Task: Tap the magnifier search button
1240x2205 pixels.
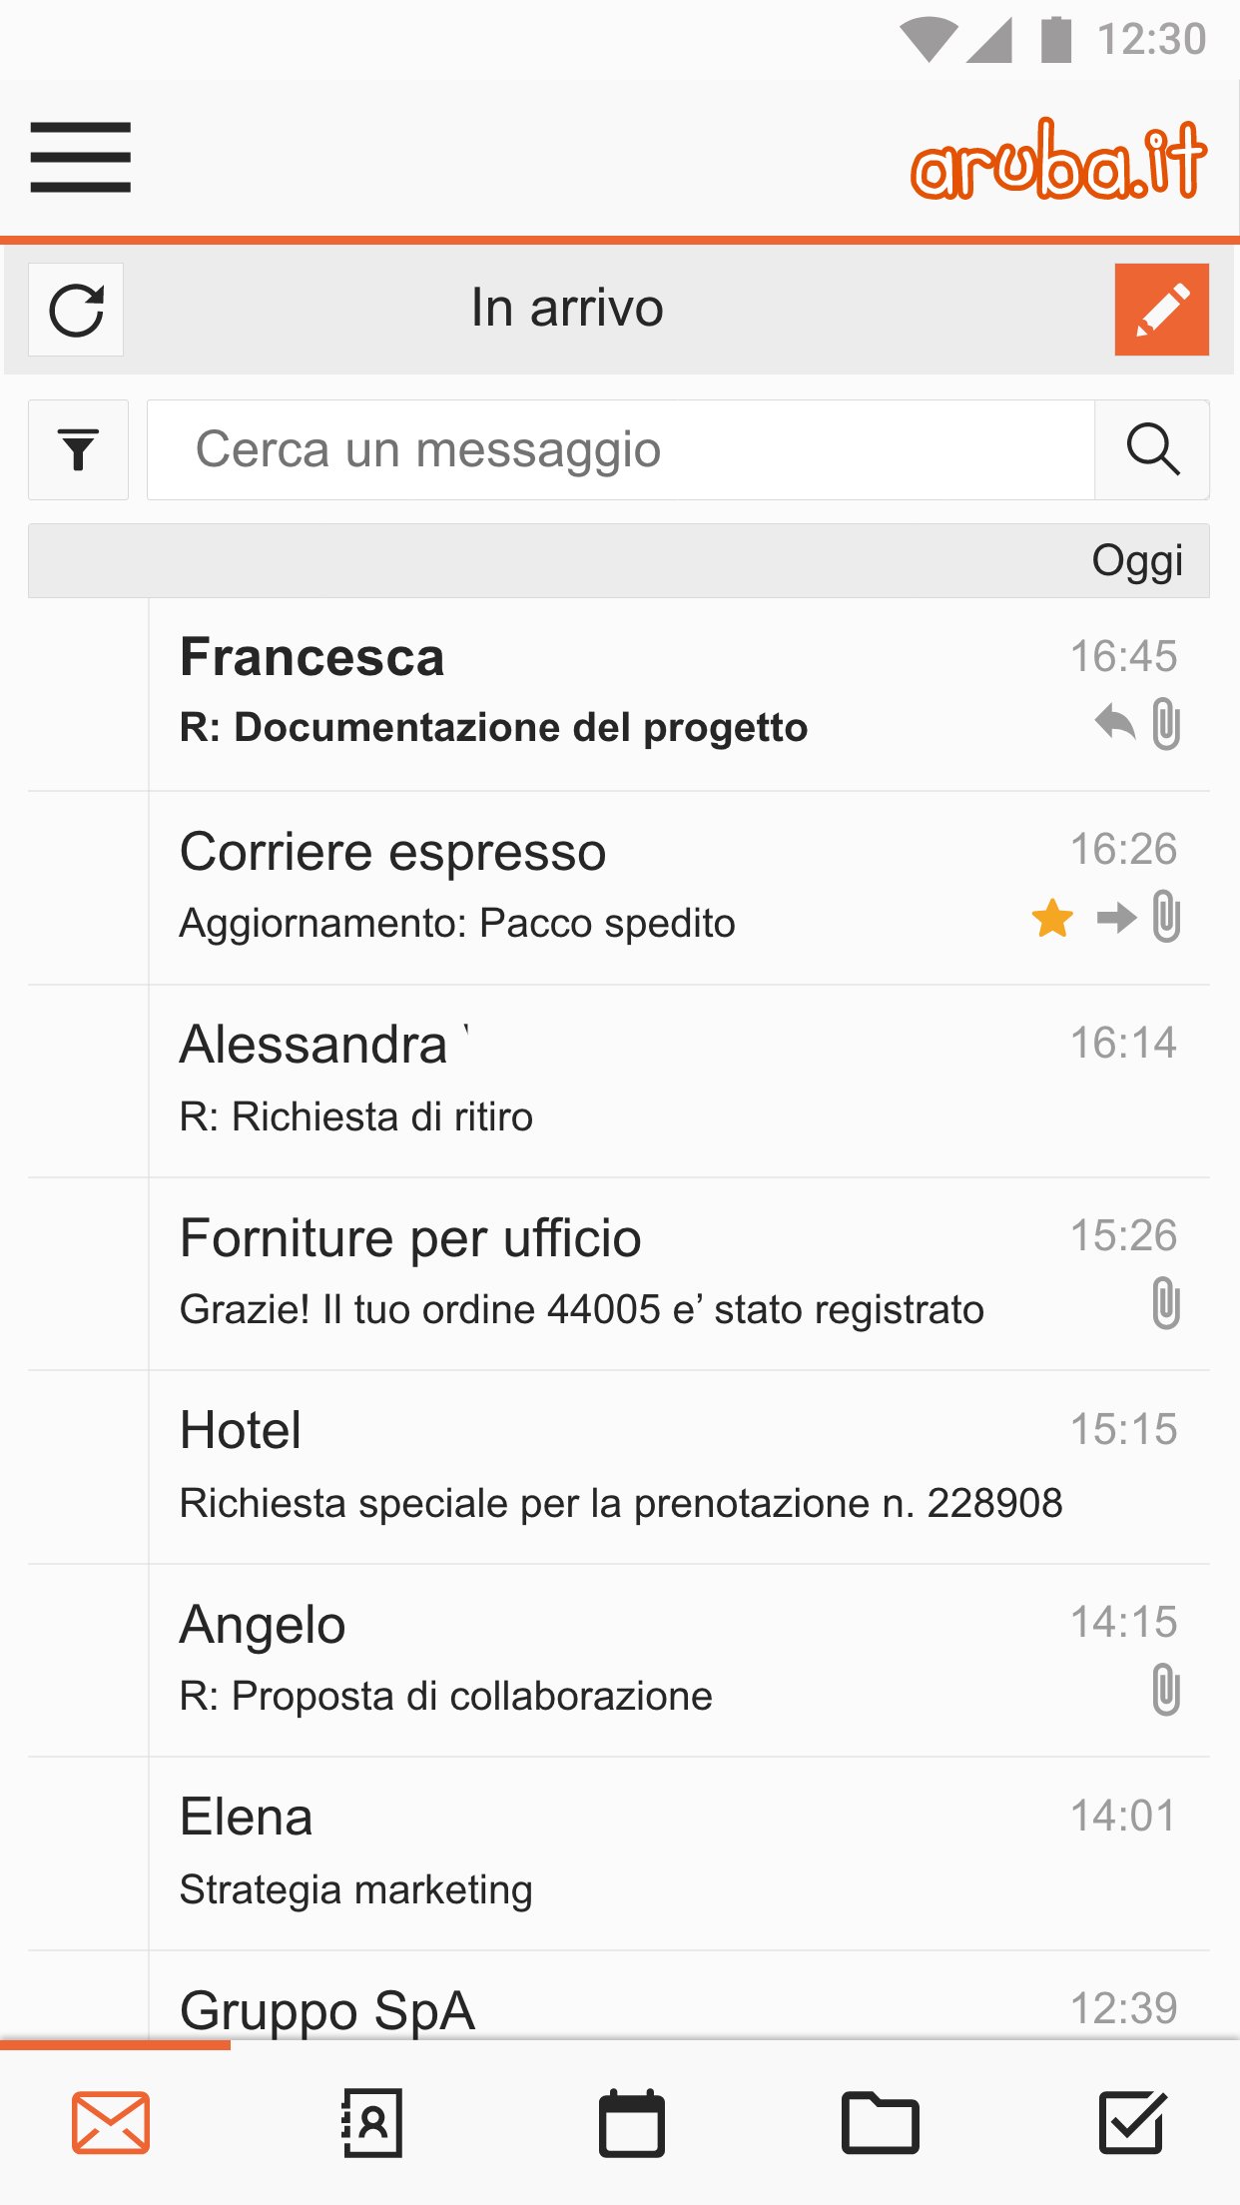Action: [1152, 449]
